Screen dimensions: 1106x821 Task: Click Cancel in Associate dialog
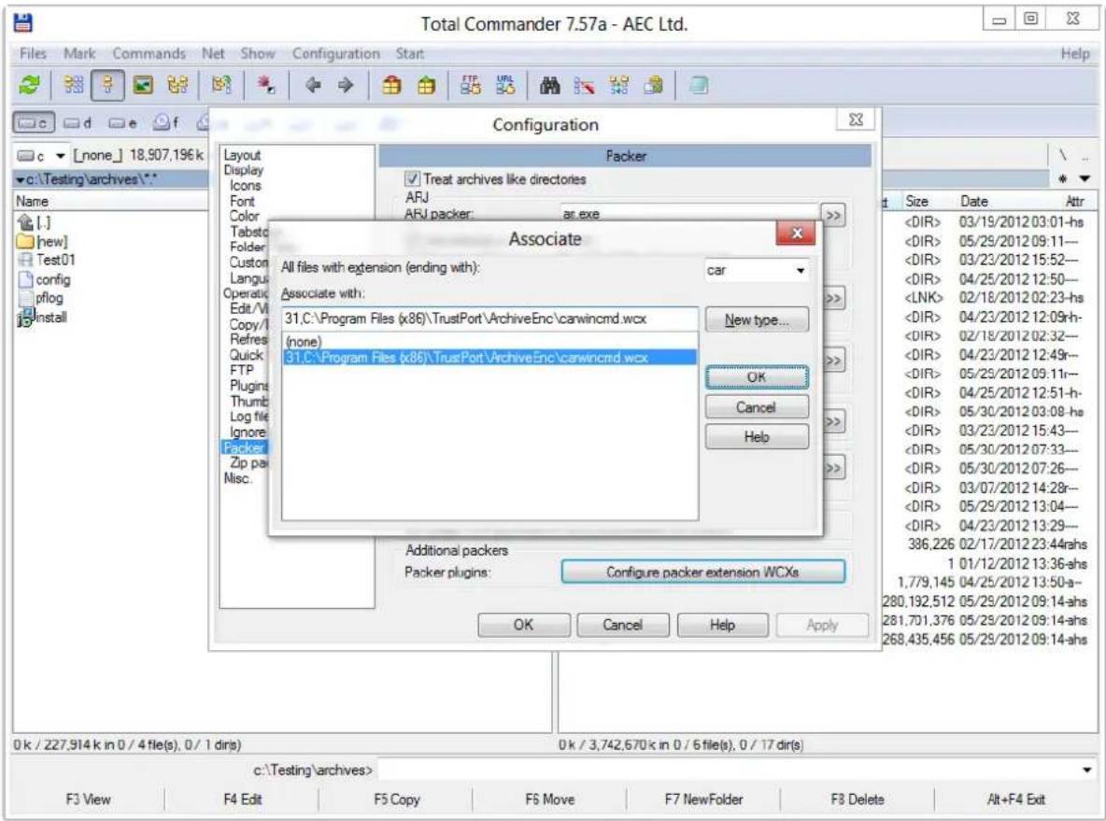click(757, 407)
